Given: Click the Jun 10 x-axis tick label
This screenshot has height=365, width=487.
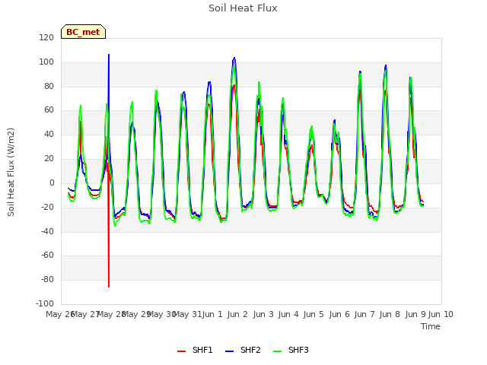Looking at the screenshot, I should (441, 314).
